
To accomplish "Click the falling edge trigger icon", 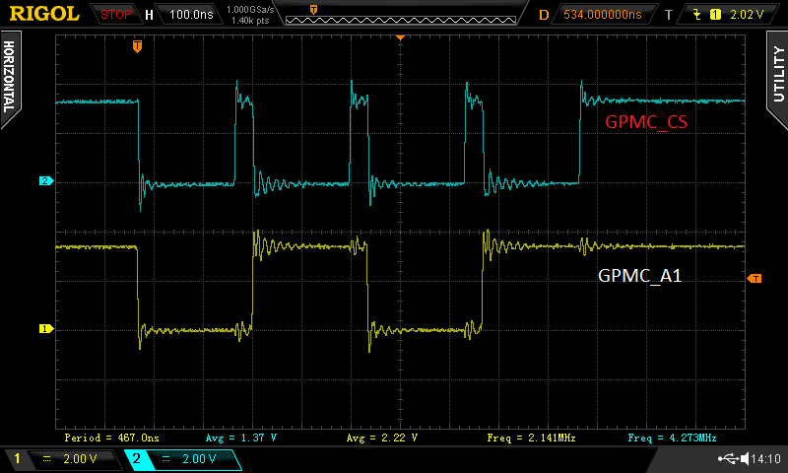I will click(x=697, y=15).
